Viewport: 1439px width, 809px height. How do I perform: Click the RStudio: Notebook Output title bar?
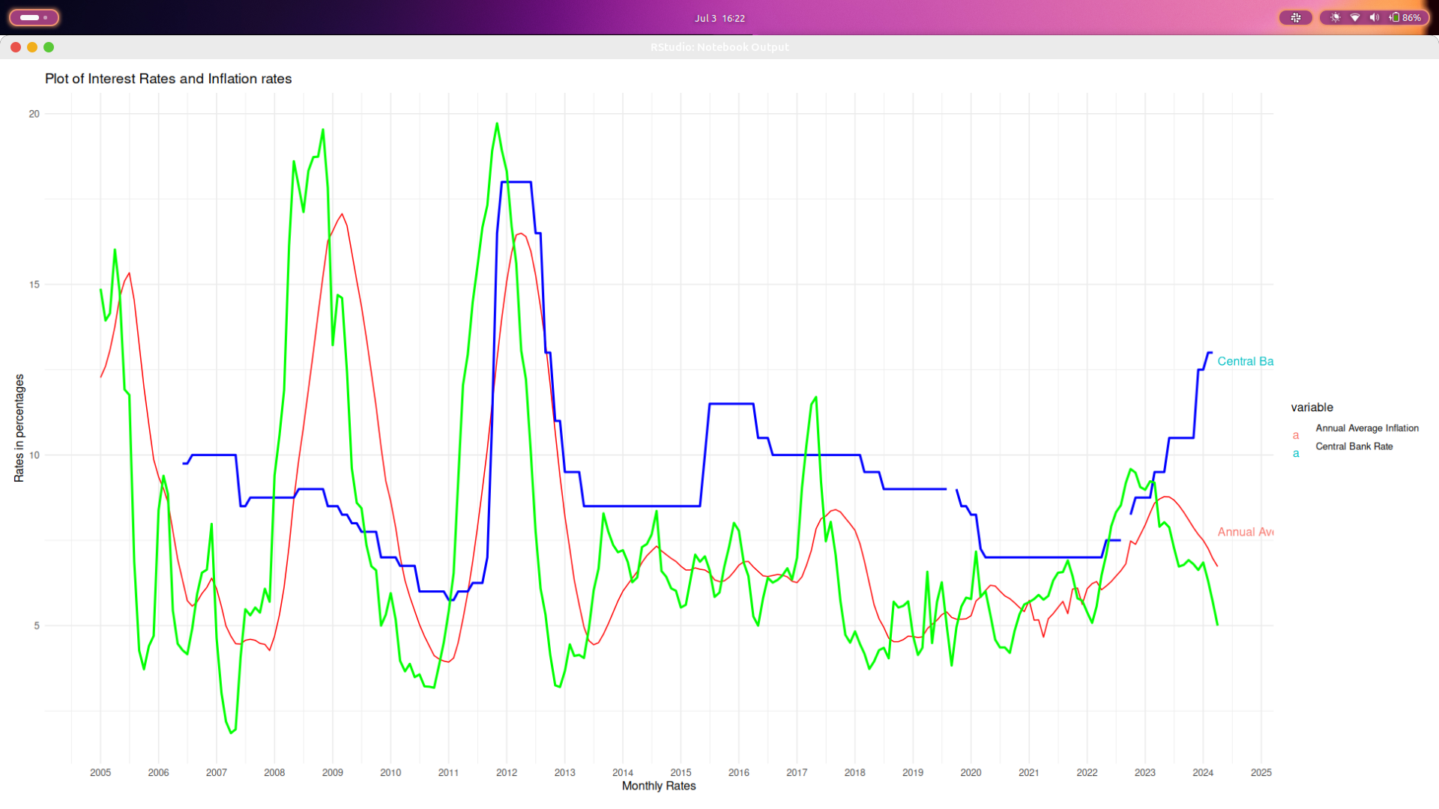coord(719,47)
